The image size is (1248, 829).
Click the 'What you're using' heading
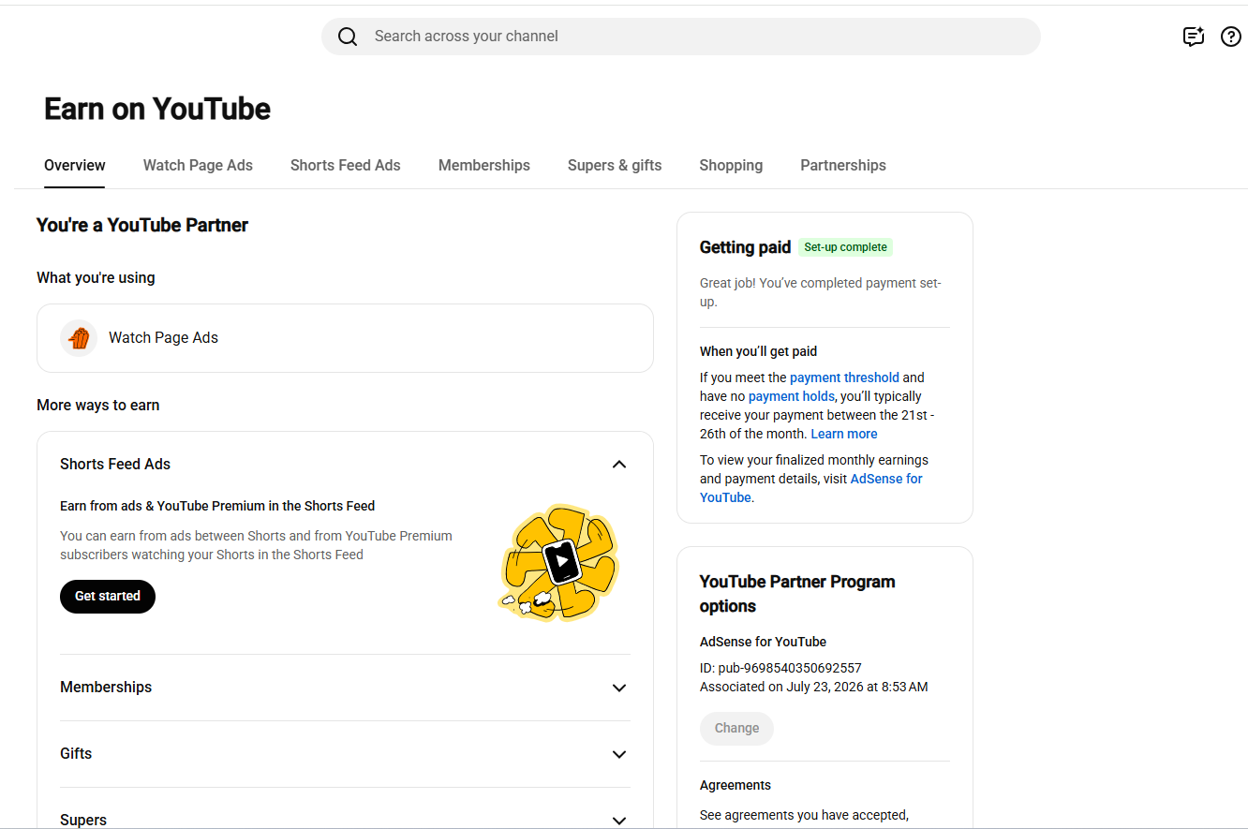pos(96,278)
